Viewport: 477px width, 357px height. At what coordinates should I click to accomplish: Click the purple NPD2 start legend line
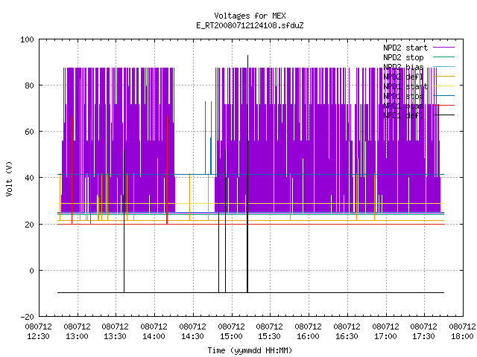pyautogui.click(x=444, y=48)
